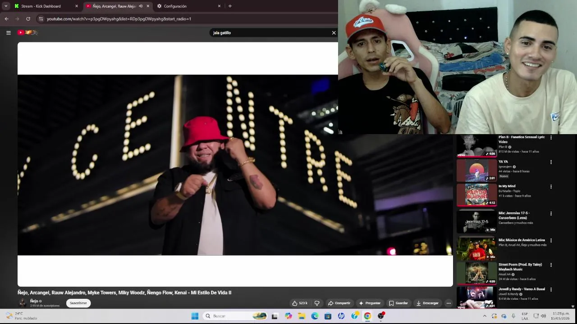Click the Preguntar button
Viewport: 577px width, 324px height.
click(370, 303)
